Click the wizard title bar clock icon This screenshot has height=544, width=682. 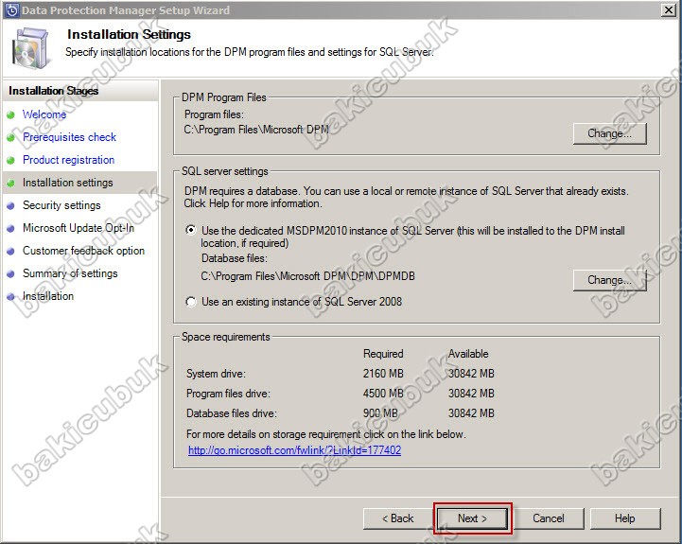tap(11, 10)
